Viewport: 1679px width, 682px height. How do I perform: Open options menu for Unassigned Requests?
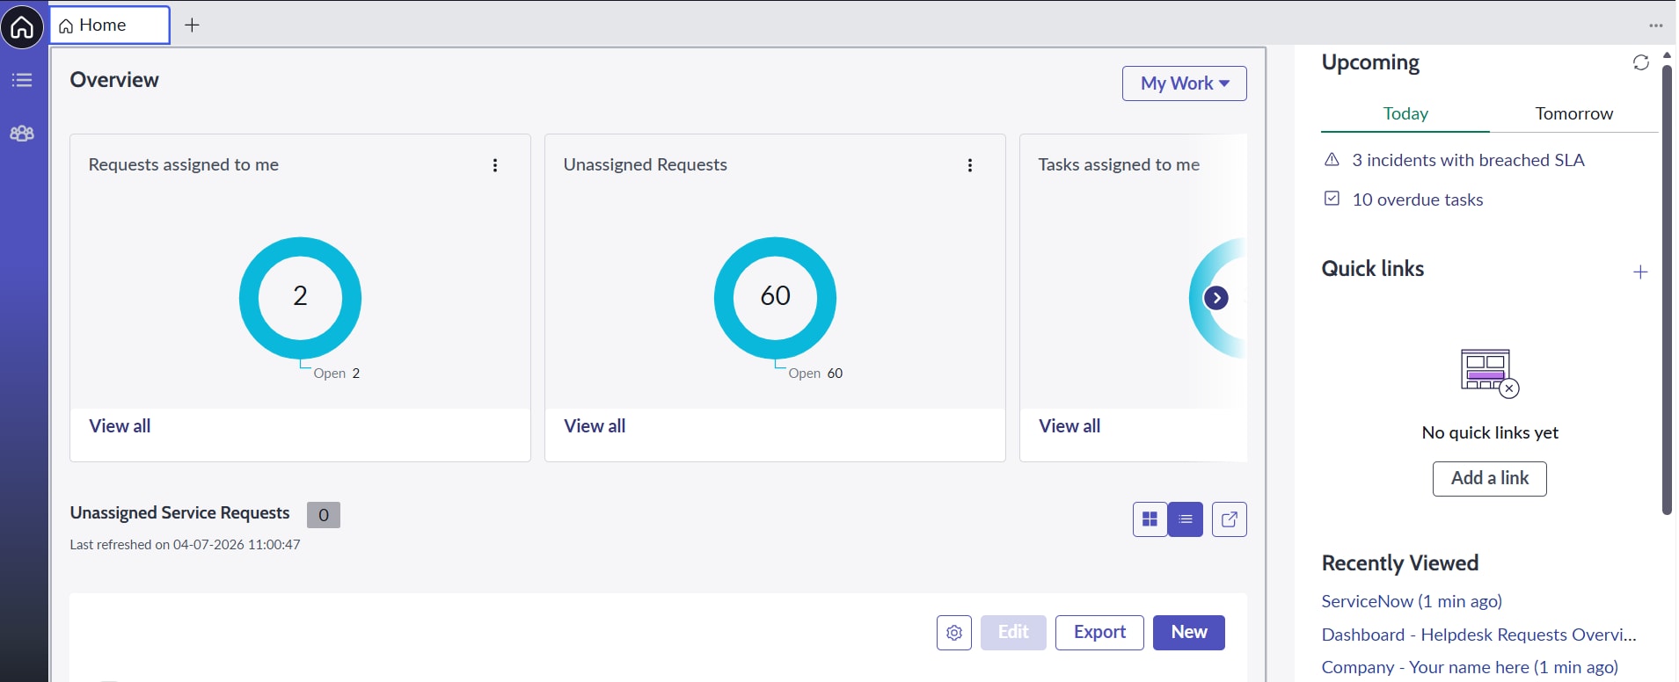point(969,165)
